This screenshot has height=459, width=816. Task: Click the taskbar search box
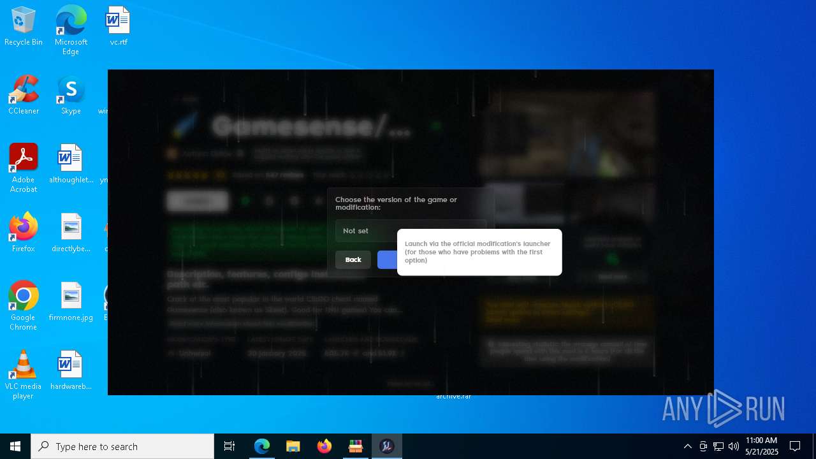tap(122, 446)
